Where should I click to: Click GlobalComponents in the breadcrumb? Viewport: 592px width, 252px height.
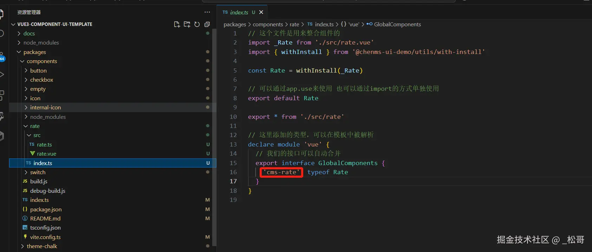(x=397, y=24)
